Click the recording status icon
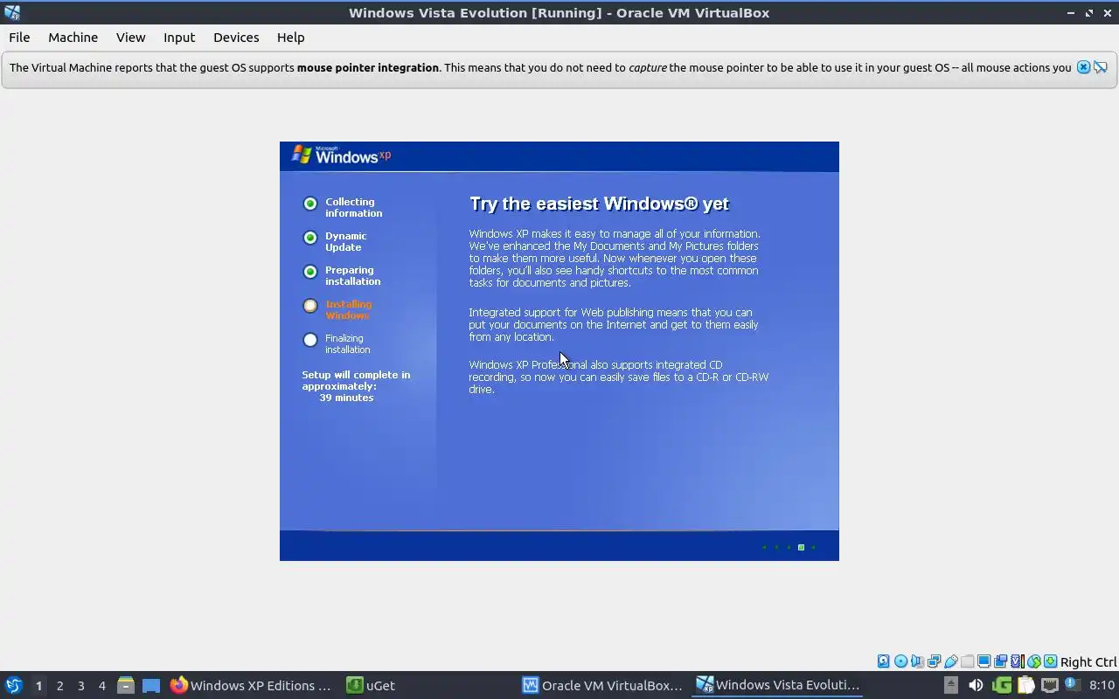This screenshot has width=1119, height=699. 1000,661
